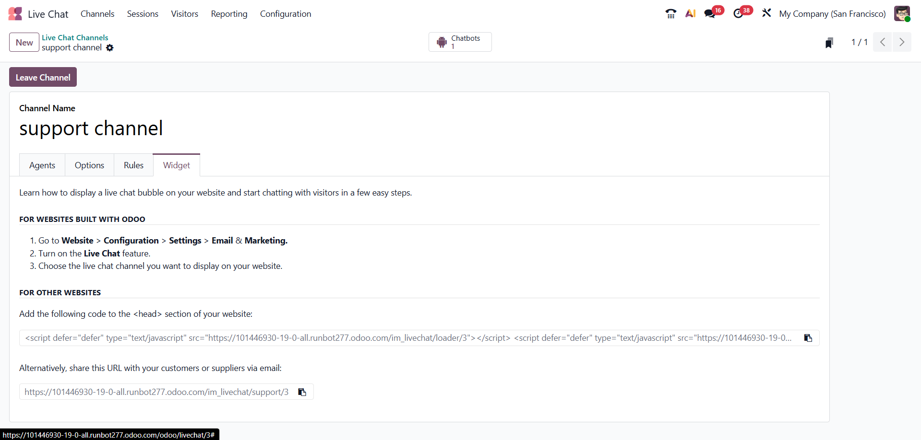
Task: Open the Configuration menu
Action: 286,14
